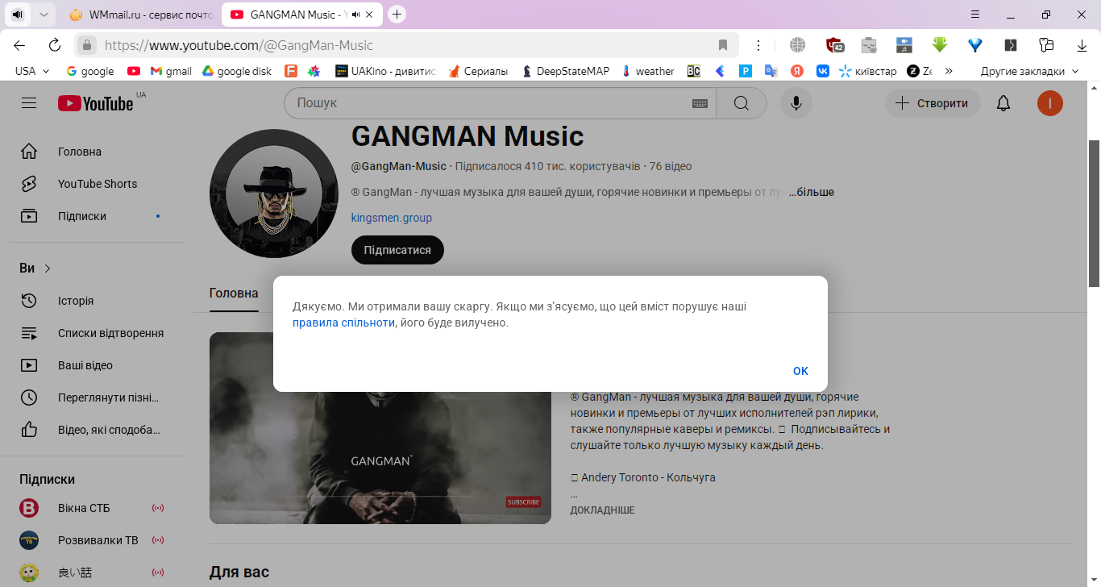Image resolution: width=1101 pixels, height=587 pixels.
Task: Click the GANGMAN channel avatar
Action: tap(274, 194)
